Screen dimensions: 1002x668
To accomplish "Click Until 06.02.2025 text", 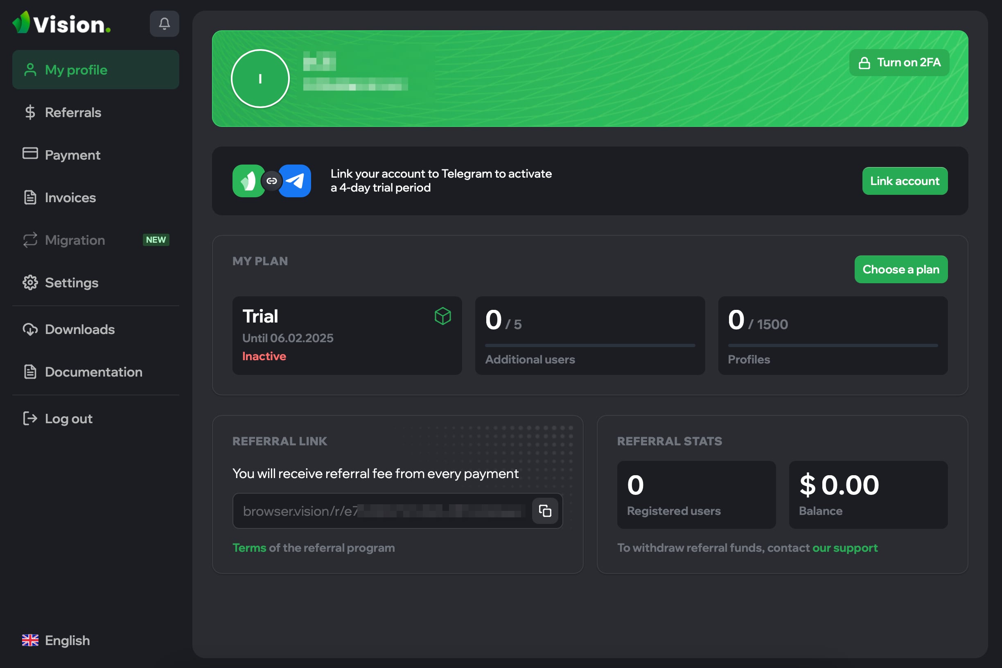I will tap(288, 338).
